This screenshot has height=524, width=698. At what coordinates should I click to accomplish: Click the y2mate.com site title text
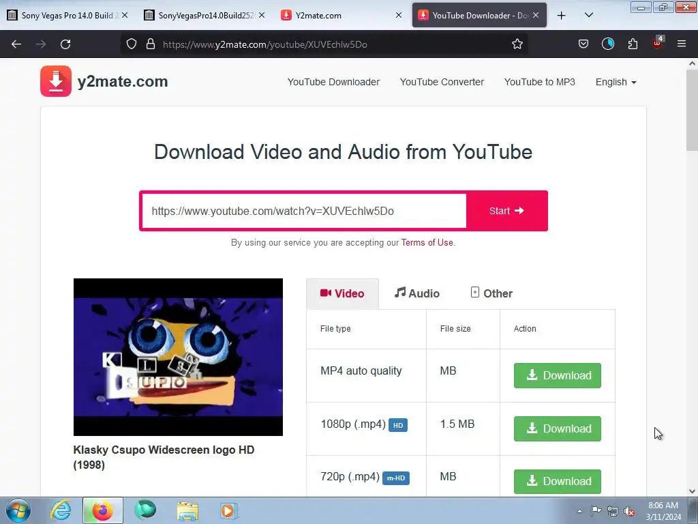point(123,81)
